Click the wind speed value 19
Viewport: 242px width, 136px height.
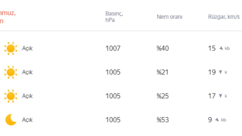click(212, 72)
